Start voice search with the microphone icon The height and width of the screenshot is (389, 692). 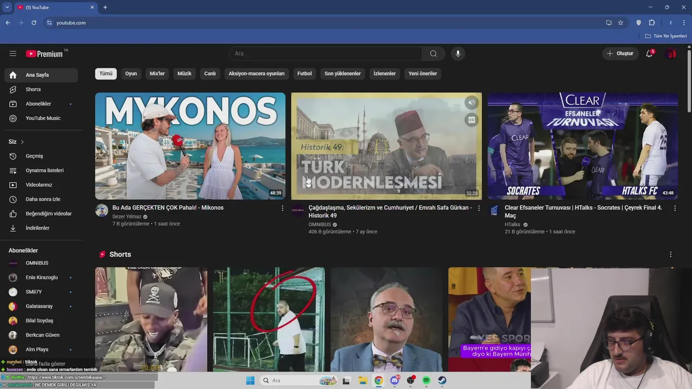pyautogui.click(x=458, y=53)
